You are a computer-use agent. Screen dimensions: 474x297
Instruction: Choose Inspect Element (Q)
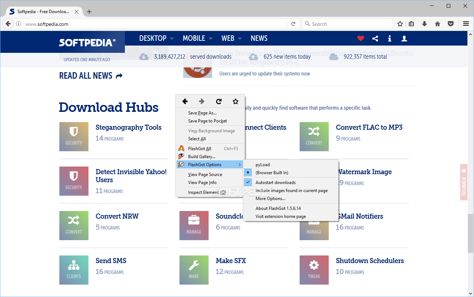[210, 192]
